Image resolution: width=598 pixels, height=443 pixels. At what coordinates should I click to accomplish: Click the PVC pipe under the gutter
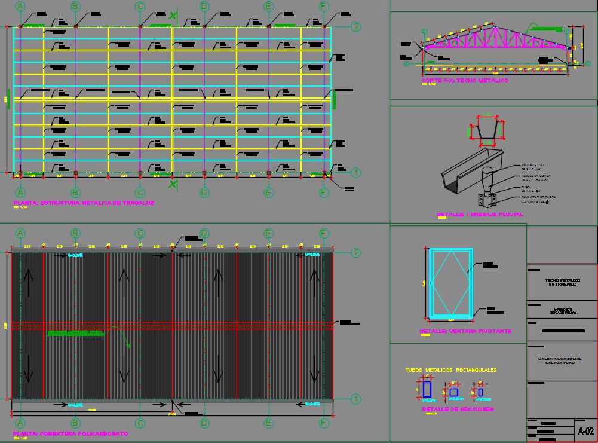[x=487, y=179]
